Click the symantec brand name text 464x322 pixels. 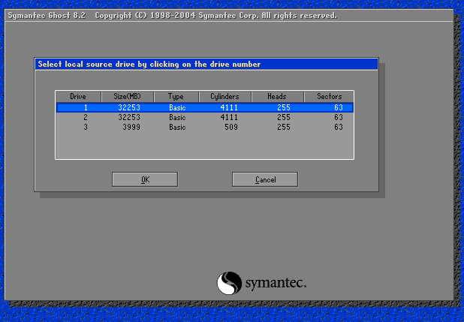pyautogui.click(x=275, y=284)
